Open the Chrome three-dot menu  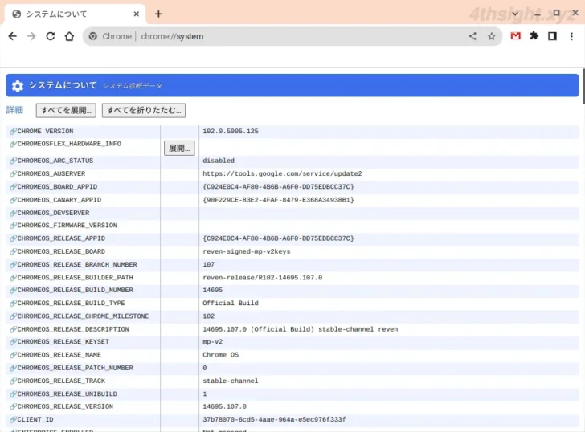pos(571,36)
